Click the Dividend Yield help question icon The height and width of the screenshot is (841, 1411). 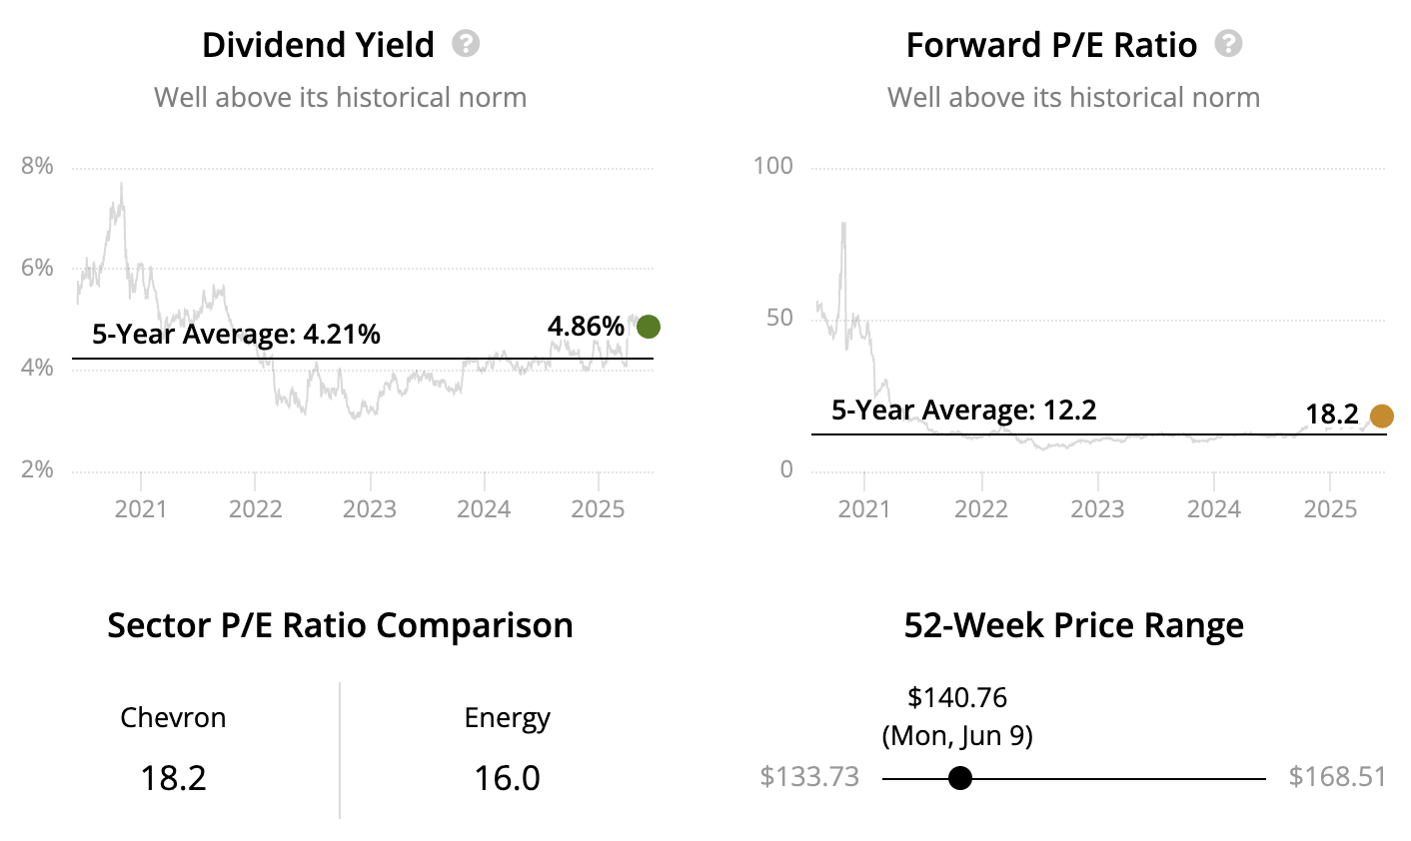(x=466, y=44)
